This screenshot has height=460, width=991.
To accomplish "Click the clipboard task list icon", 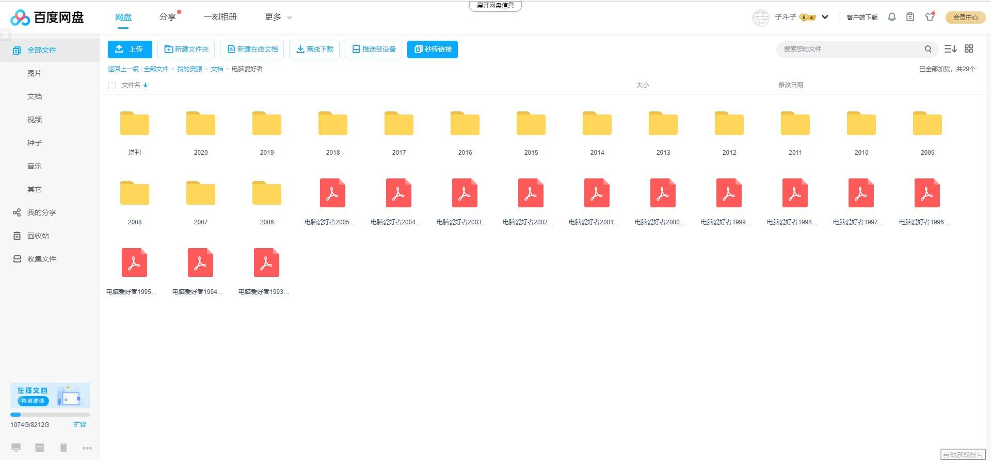I will tap(910, 17).
